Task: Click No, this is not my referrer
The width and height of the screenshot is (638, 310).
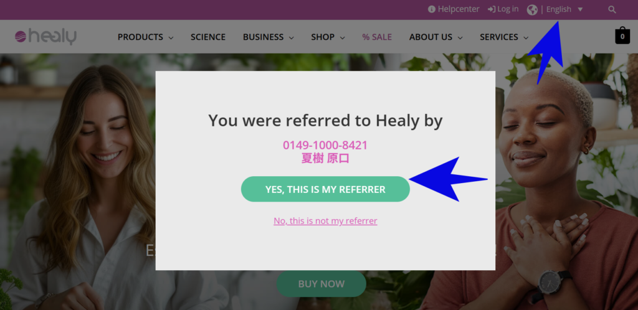Action: [325, 220]
